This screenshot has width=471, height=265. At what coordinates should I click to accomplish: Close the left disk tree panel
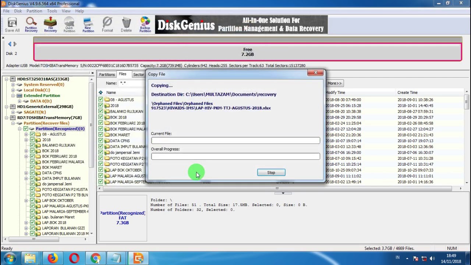(92, 73)
